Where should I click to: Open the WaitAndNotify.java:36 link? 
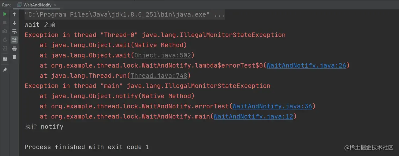272,106
